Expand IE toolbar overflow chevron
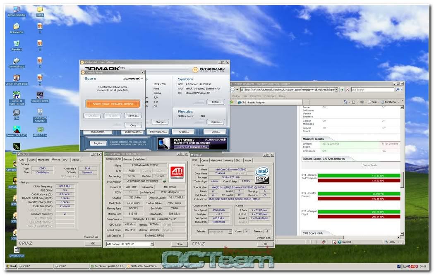434x275 pixels. 402,101
